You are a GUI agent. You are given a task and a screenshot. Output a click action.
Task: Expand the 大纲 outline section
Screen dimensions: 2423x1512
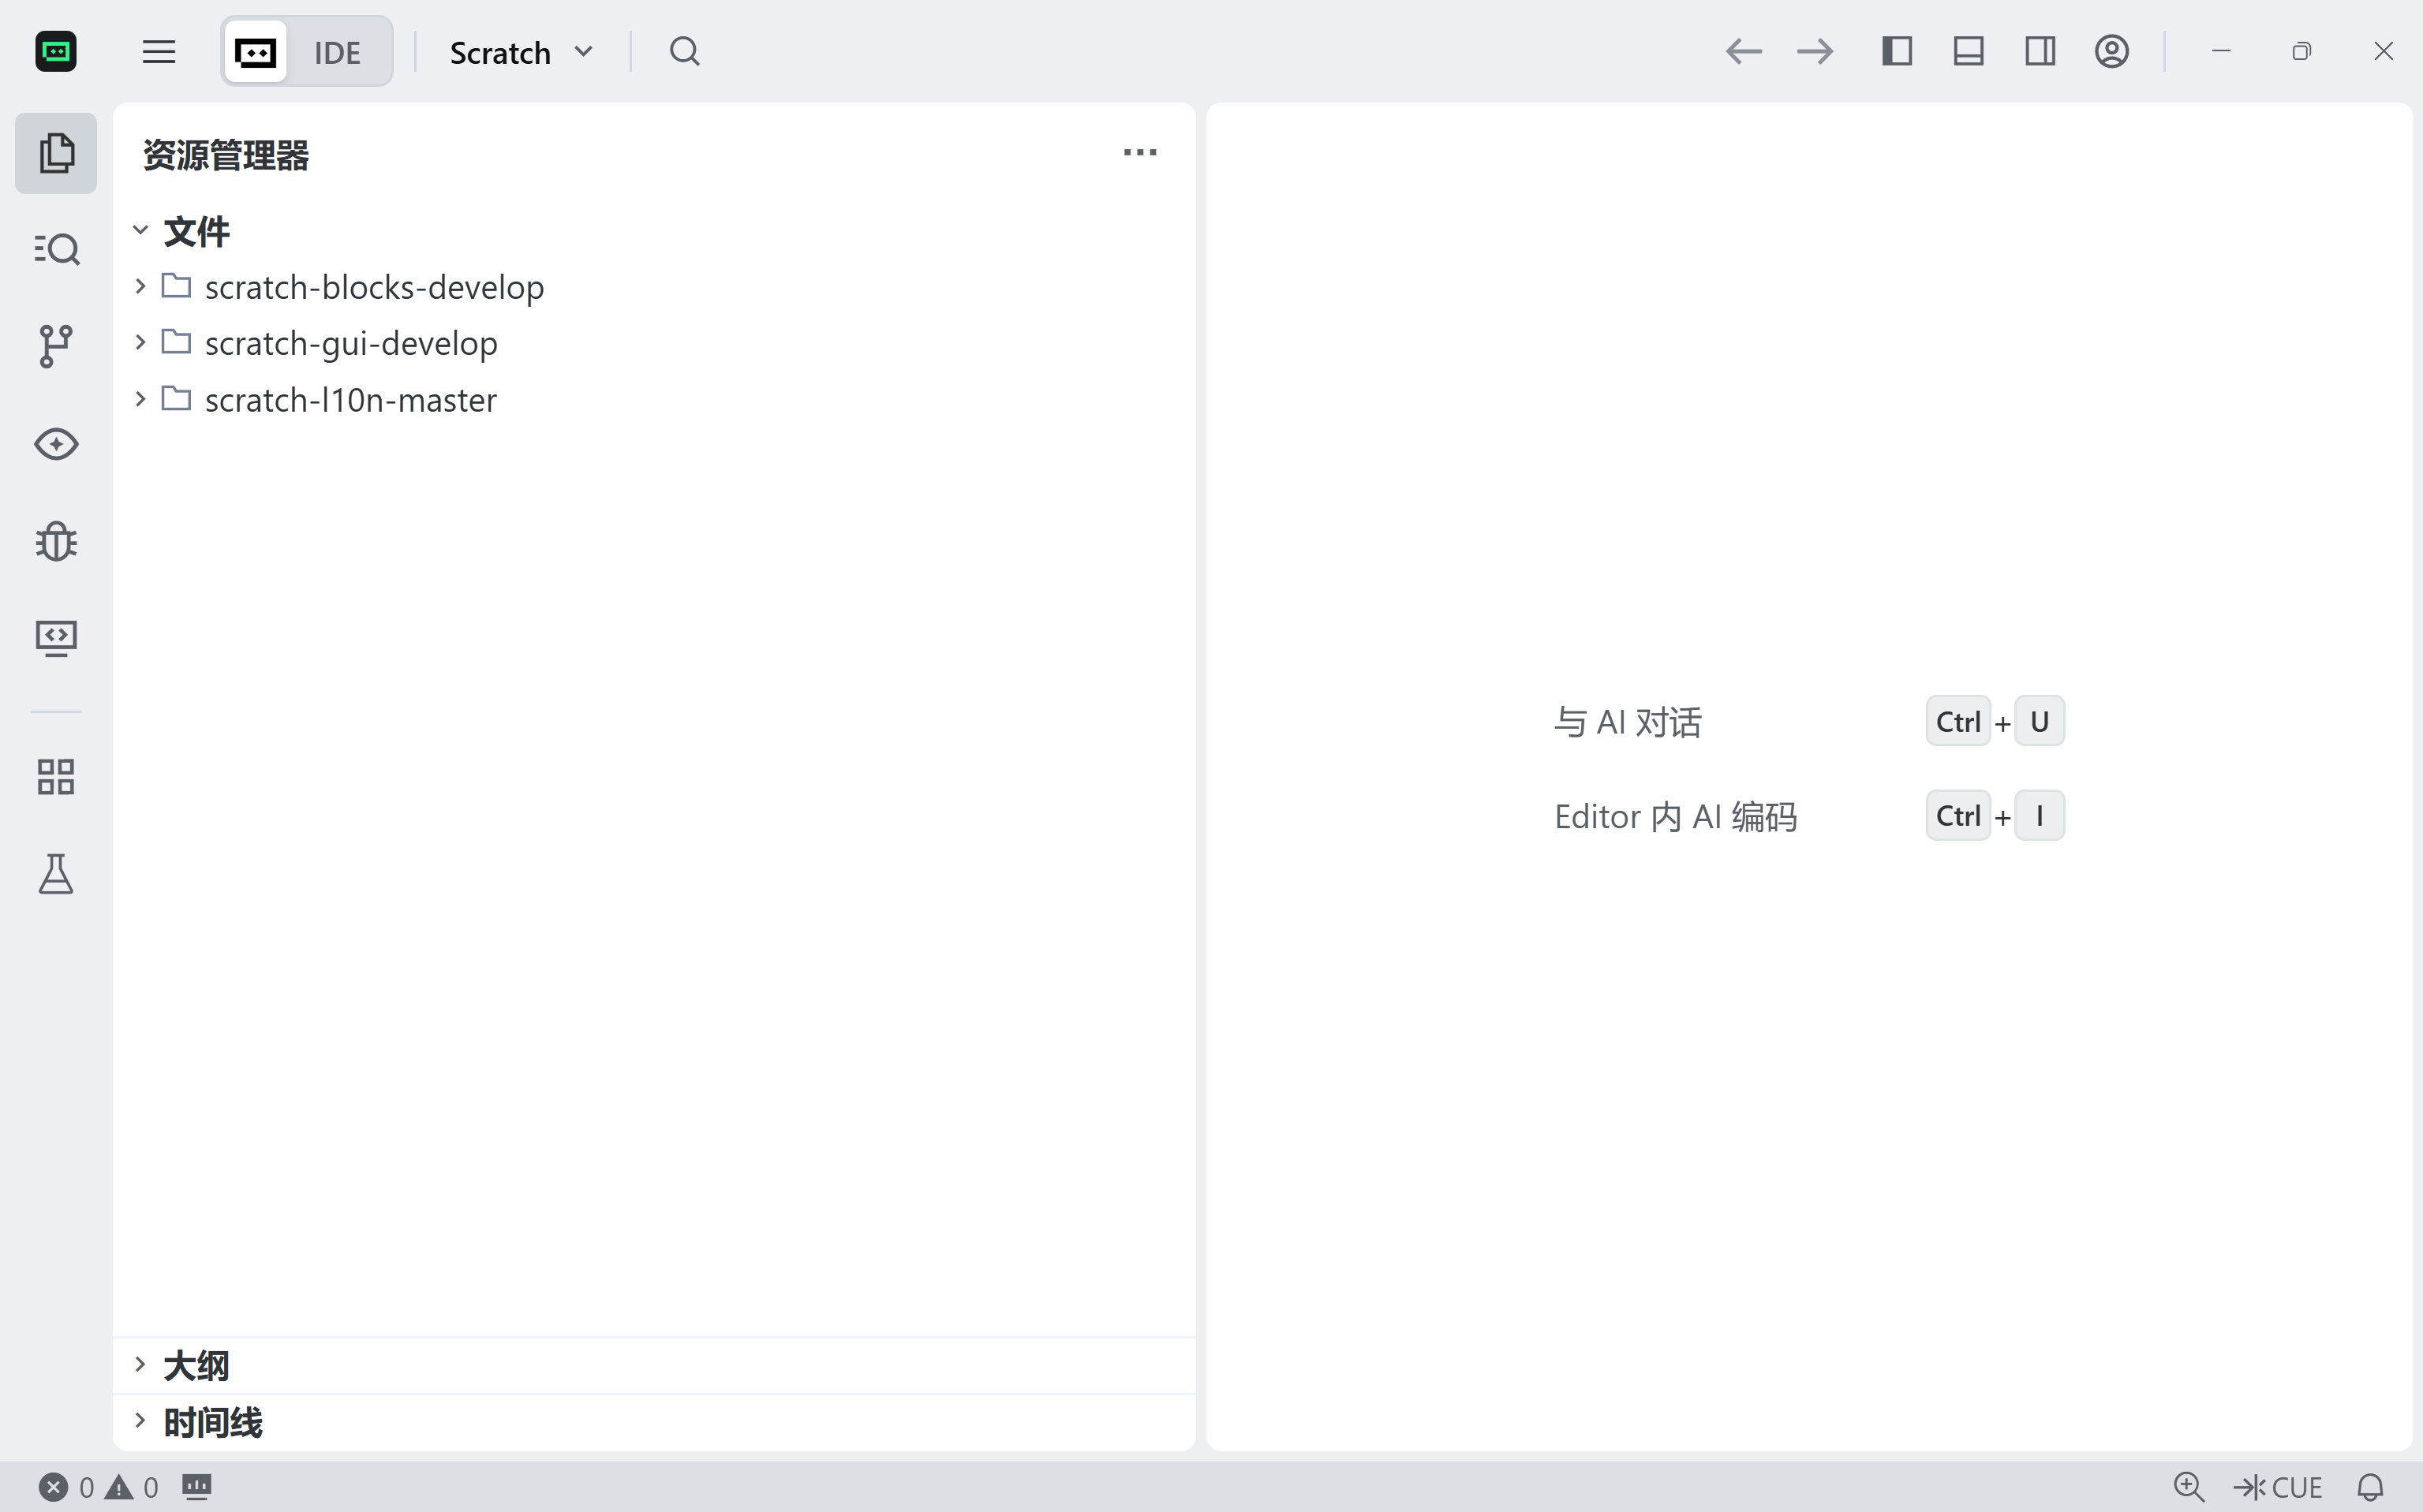(x=196, y=1365)
